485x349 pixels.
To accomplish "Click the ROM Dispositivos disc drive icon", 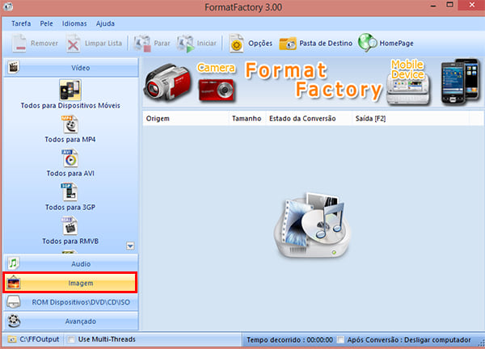I will pyautogui.click(x=14, y=302).
